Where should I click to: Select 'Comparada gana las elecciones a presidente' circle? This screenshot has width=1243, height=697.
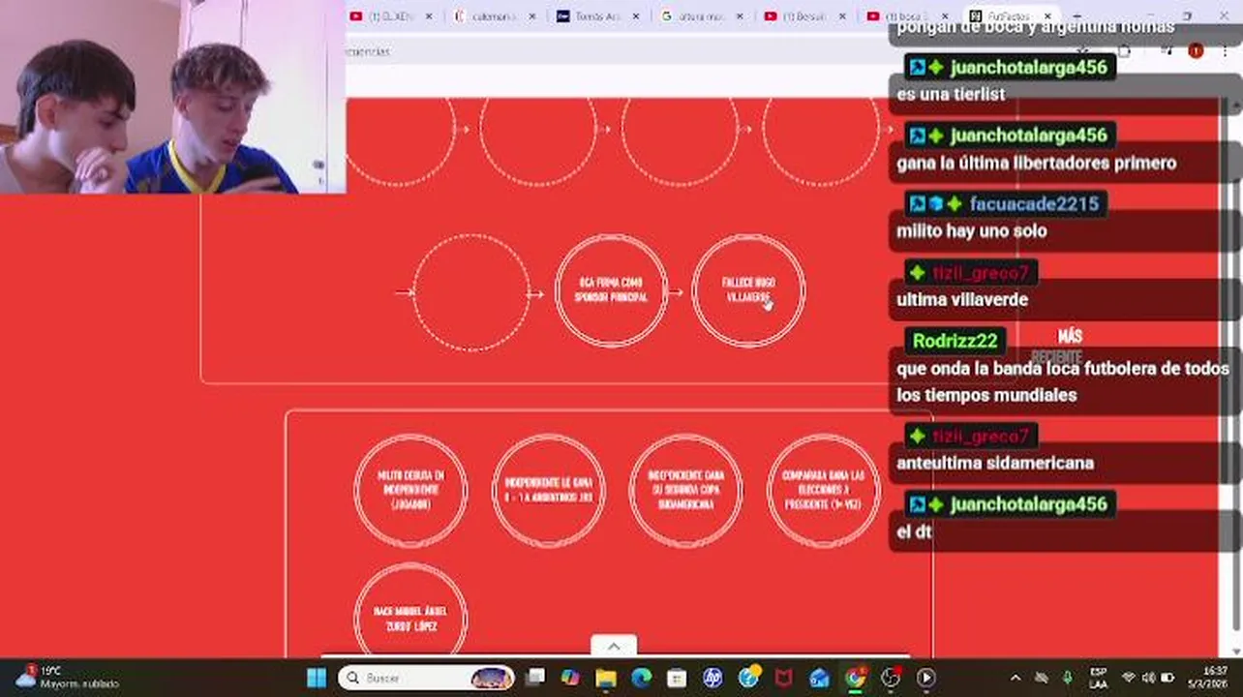coord(824,490)
